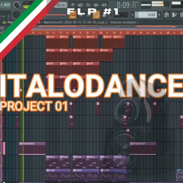Toggle the overdub blend recording icon
Image resolution: width=183 pixels, height=183 pixels.
click(x=96, y=5)
